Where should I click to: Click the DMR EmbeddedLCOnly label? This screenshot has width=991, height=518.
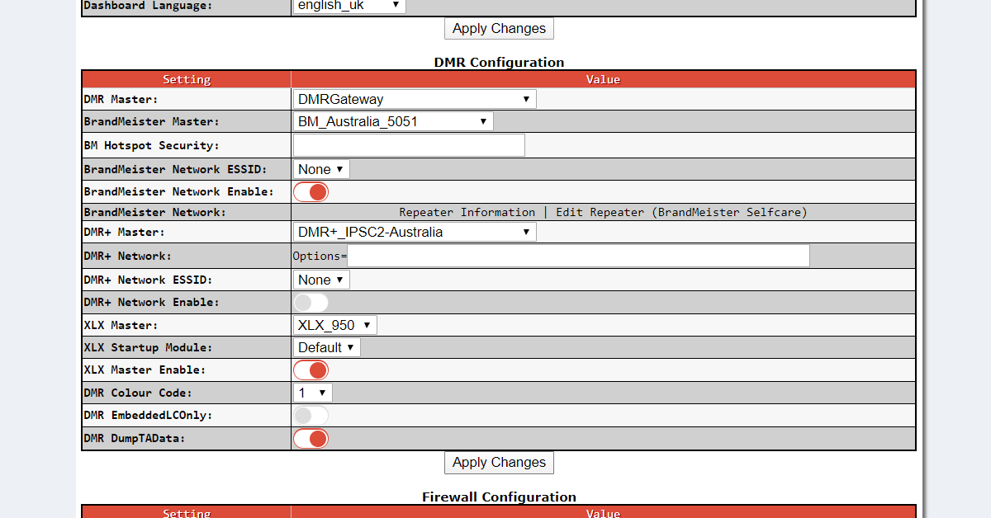pos(148,415)
